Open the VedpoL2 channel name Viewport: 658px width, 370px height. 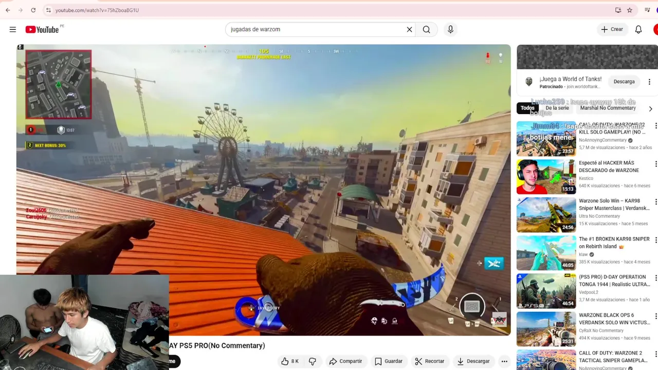click(x=589, y=292)
